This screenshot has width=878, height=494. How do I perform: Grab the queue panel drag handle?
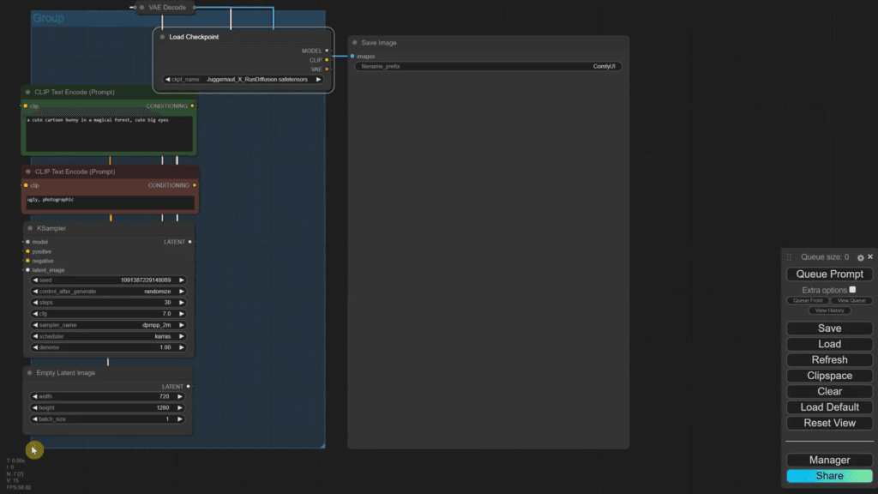coord(789,257)
